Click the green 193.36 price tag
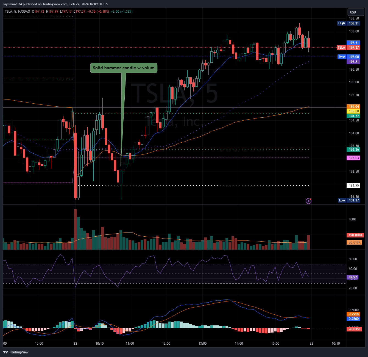 pyautogui.click(x=354, y=150)
